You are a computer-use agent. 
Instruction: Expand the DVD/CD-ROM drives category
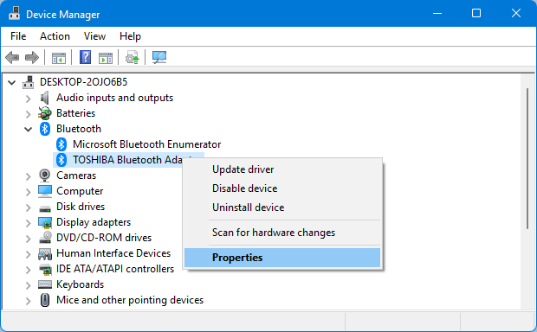coord(29,239)
